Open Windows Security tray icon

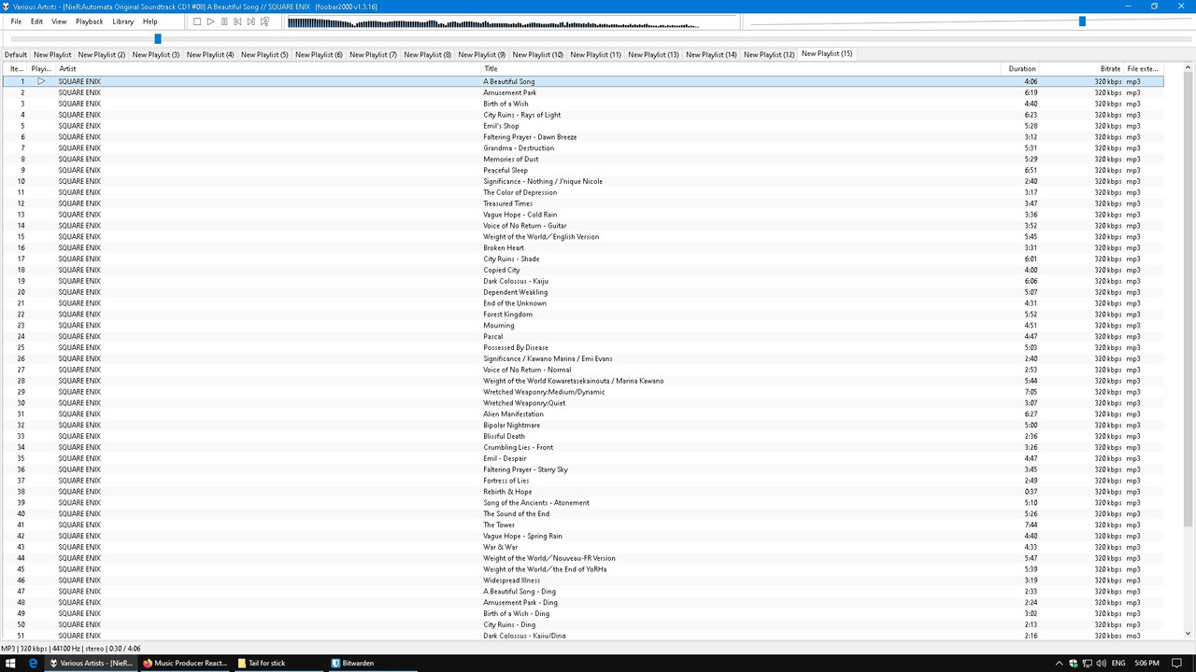[1074, 664]
